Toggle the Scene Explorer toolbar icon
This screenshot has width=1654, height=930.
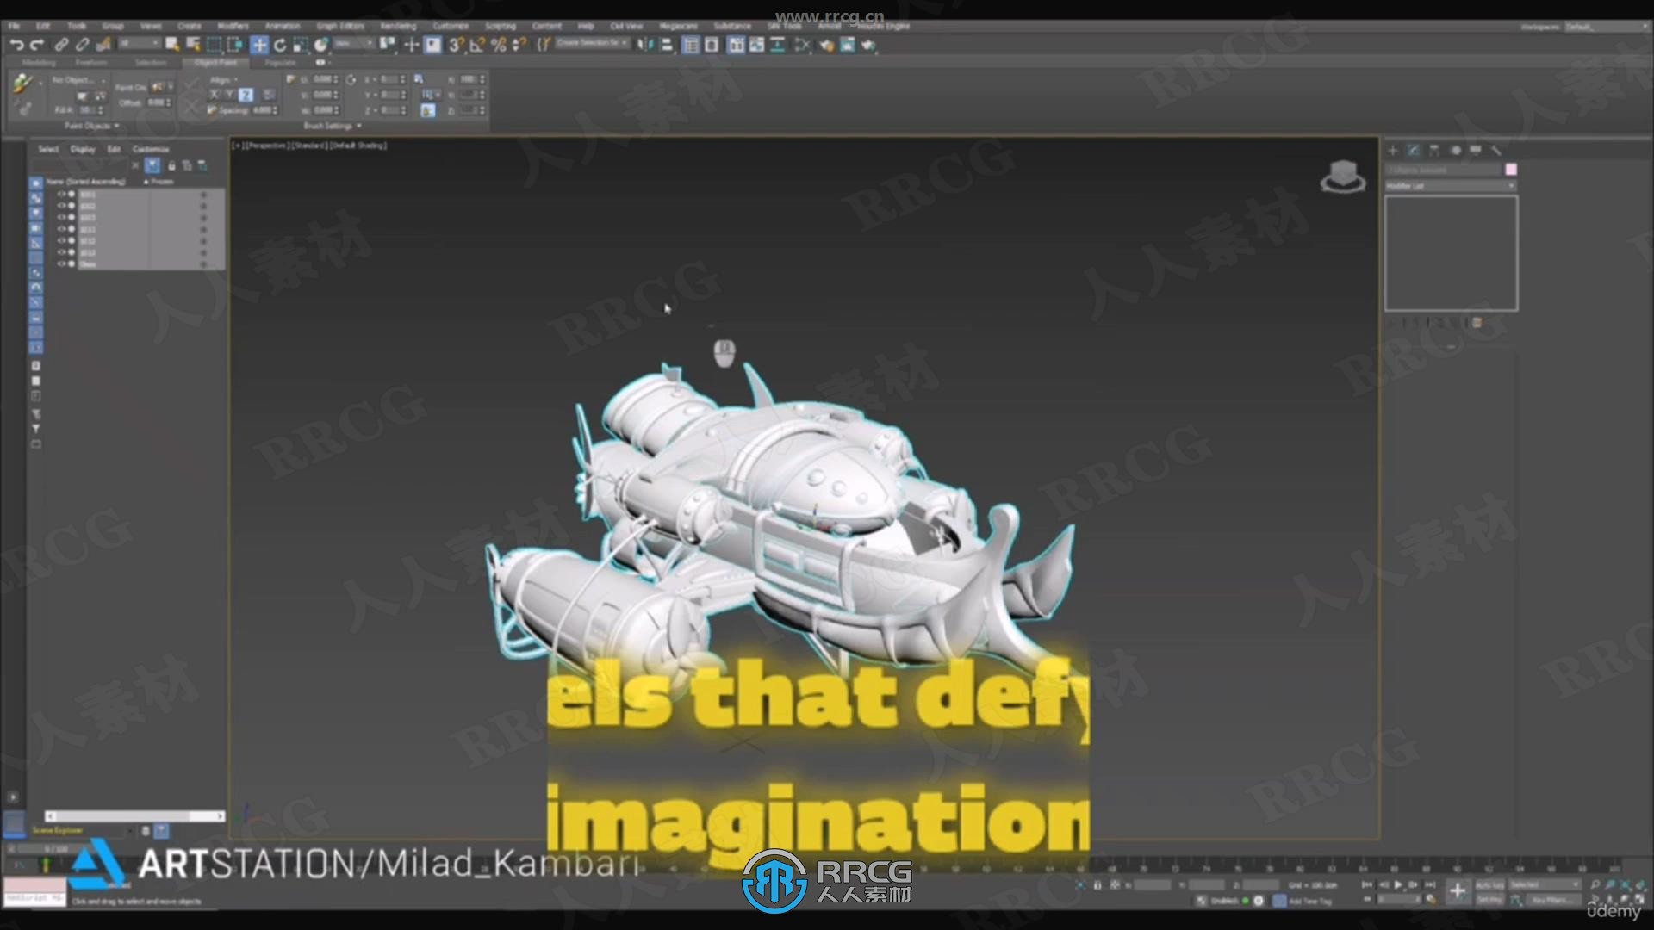tap(691, 45)
